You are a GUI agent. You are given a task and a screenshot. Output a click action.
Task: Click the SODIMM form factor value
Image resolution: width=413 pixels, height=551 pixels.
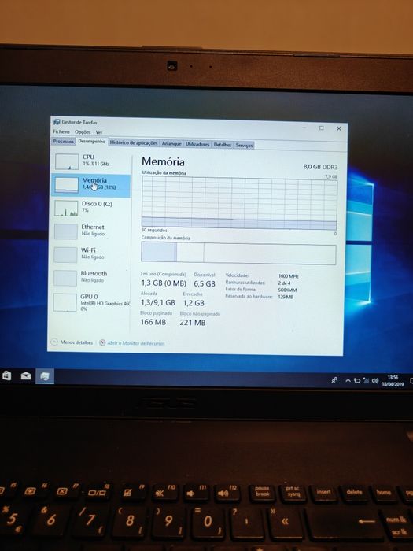point(288,290)
